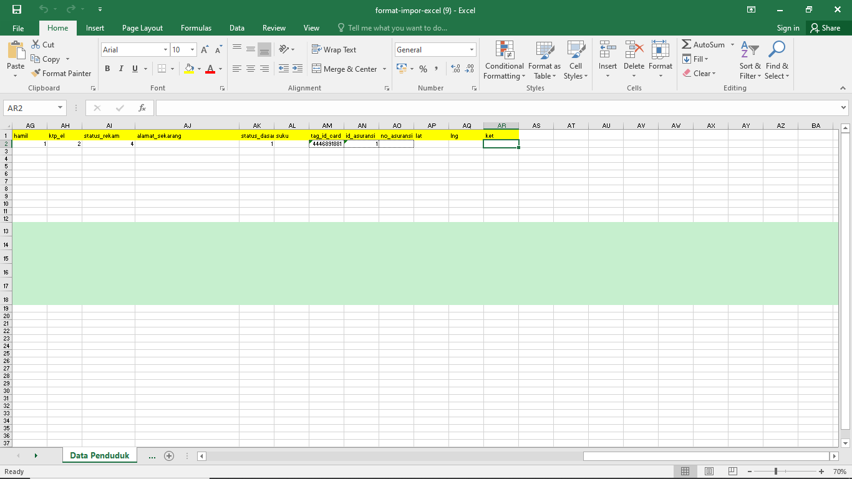Select the Data Penduduk sheet tab
852x479 pixels.
(x=99, y=456)
